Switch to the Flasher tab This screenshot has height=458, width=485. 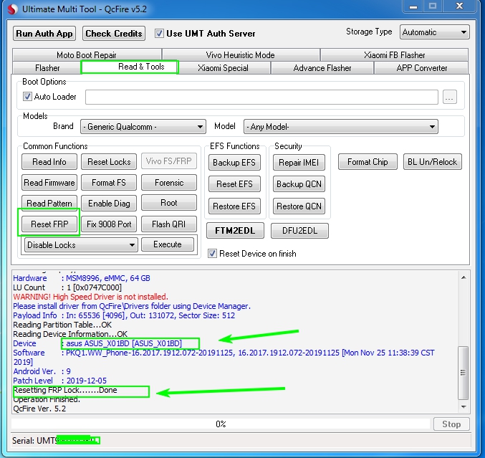pos(47,68)
